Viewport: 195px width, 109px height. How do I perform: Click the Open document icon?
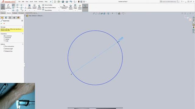pyautogui.click(x=59, y=2)
